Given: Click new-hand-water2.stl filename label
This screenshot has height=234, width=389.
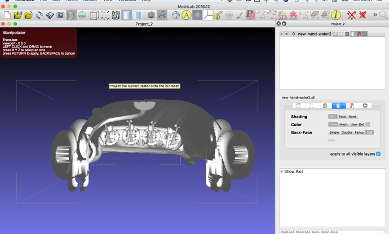Looking at the screenshot, I should pos(298,98).
